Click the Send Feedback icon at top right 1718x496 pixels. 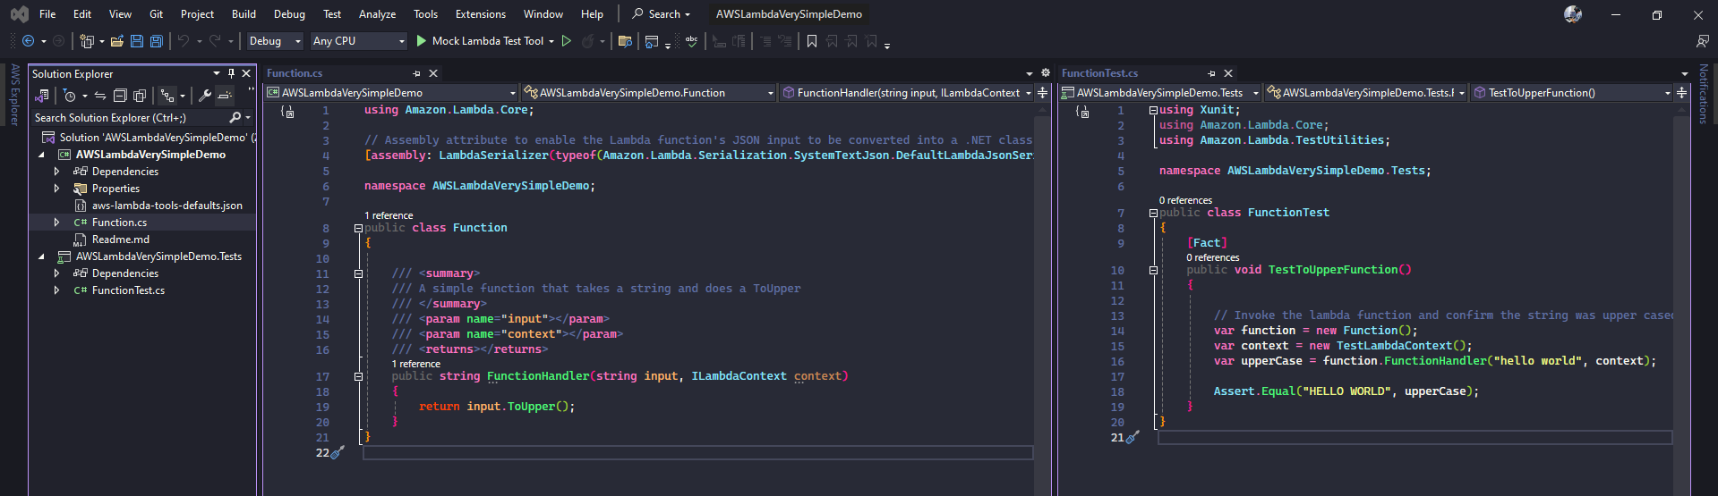click(x=1702, y=41)
